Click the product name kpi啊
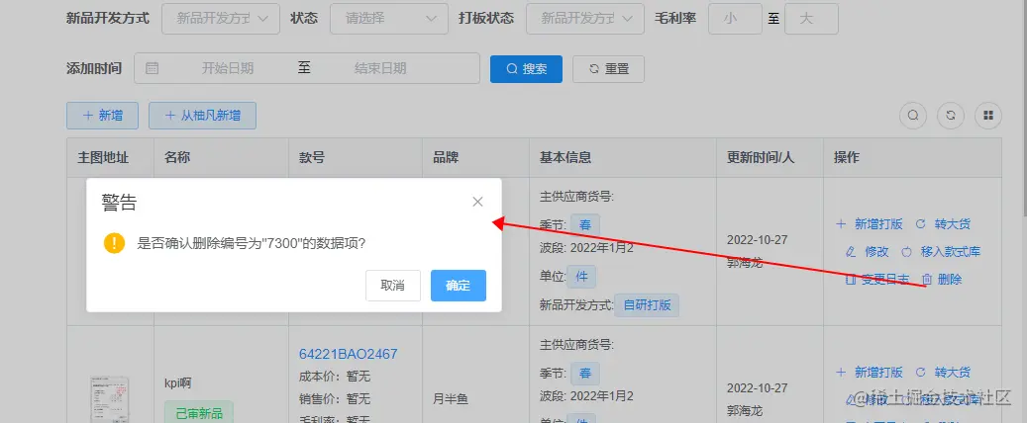This screenshot has height=423, width=1027. tap(177, 383)
